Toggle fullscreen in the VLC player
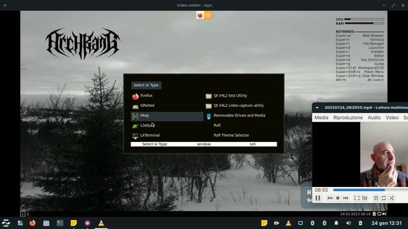 pos(357,198)
